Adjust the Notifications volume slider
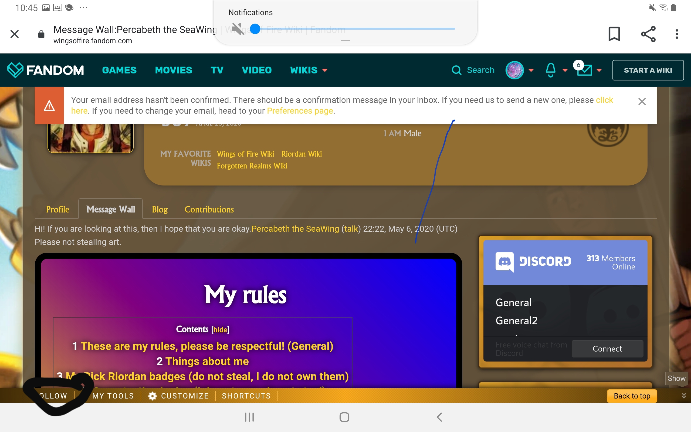691x432 pixels. 255,29
